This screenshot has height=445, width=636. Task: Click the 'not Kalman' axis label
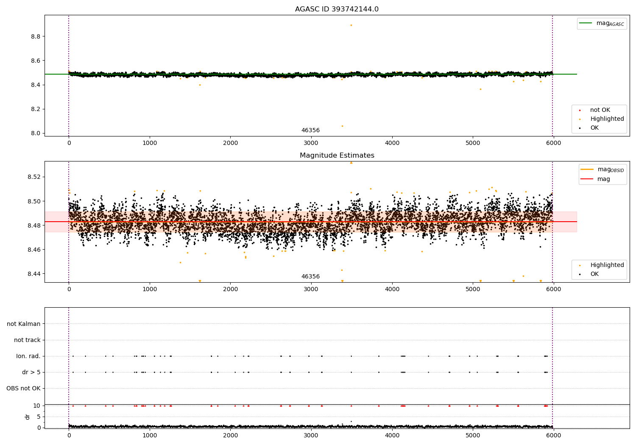(24, 324)
